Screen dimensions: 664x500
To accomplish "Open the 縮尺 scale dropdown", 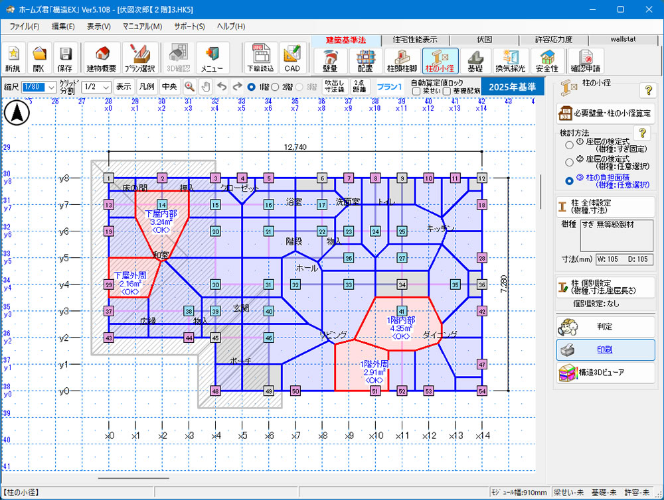I will coord(52,87).
